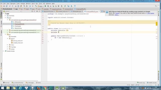
Task: Select DBHandler class in project tree
Action: tap(18, 22)
